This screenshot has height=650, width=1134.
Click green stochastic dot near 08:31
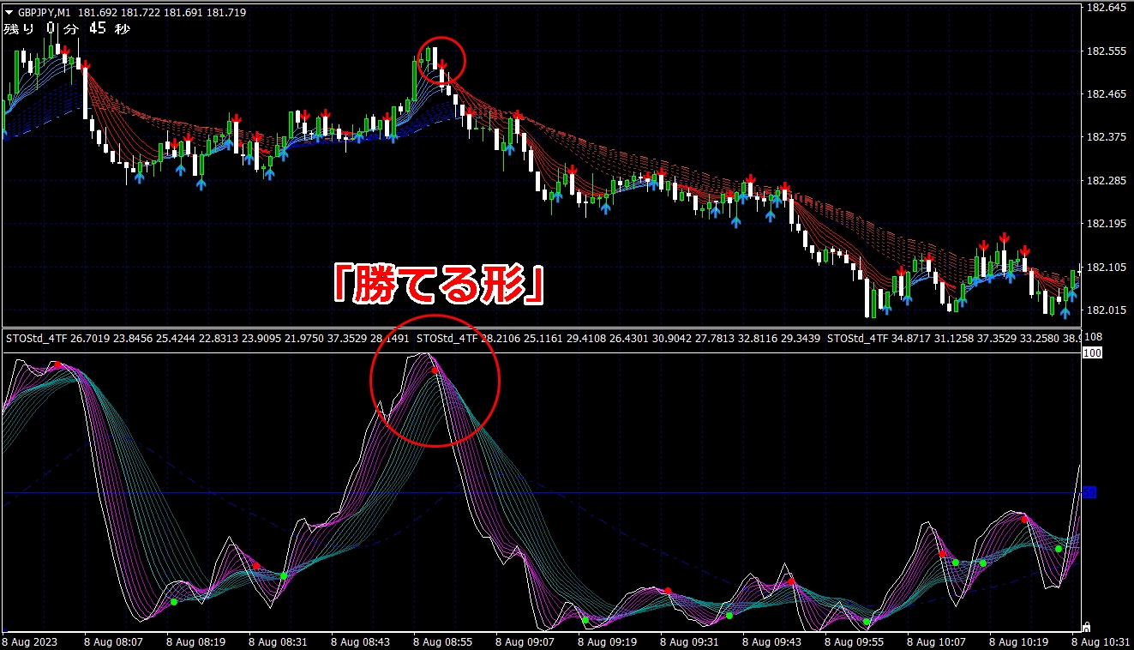coord(284,575)
